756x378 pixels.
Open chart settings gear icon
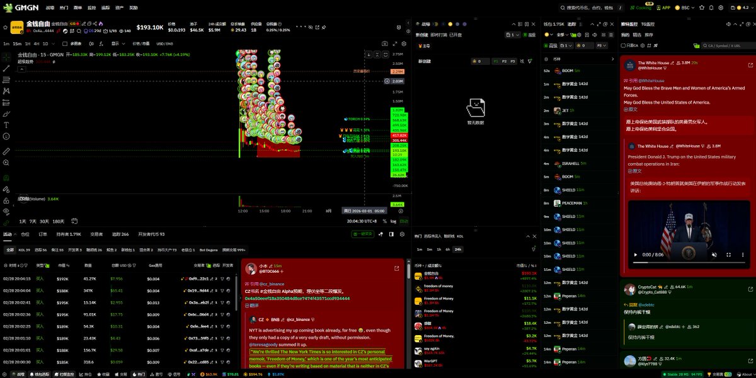(x=404, y=43)
